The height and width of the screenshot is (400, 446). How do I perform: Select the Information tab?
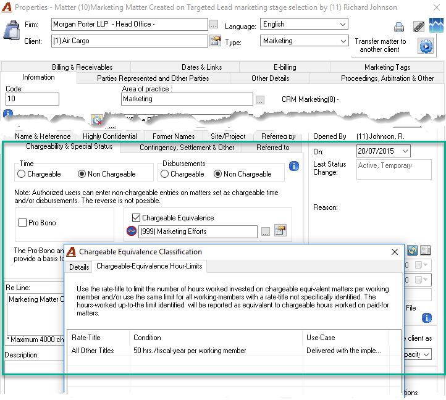pyautogui.click(x=38, y=77)
